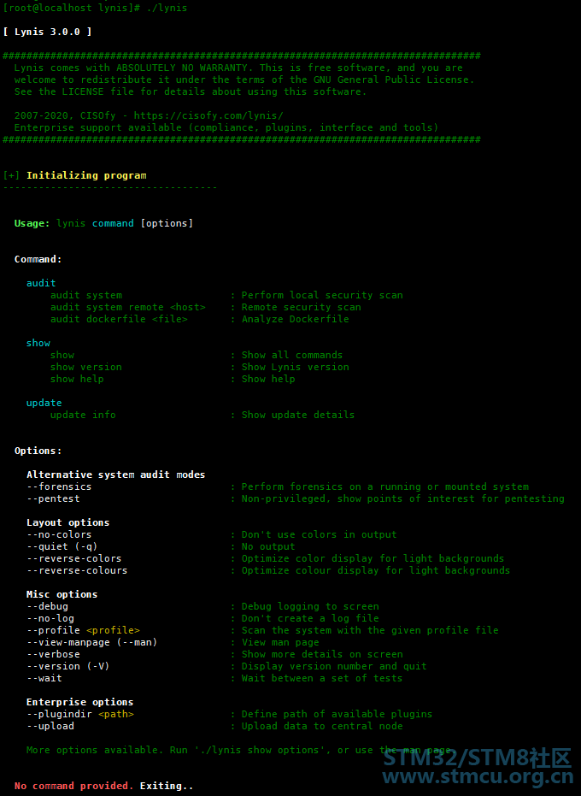
Task: Click 'Perform local security scan' description
Action: pos(322,296)
